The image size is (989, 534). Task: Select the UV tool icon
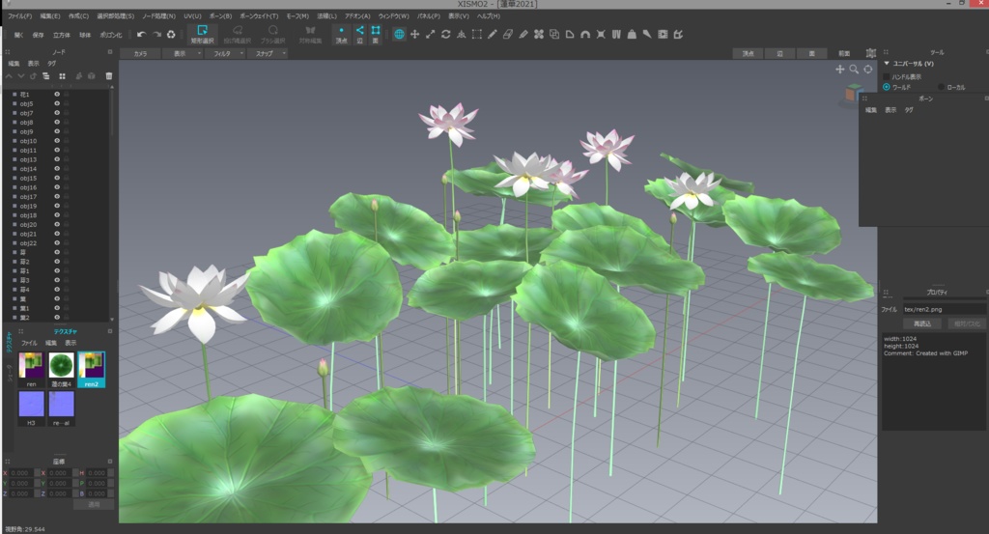[x=616, y=34]
